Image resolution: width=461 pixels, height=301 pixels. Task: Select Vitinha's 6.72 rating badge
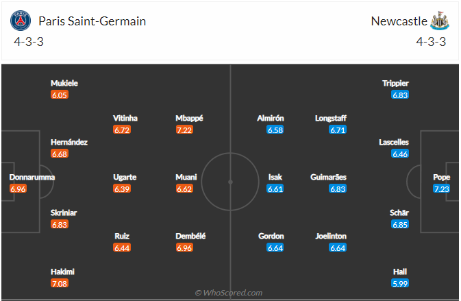coord(122,130)
